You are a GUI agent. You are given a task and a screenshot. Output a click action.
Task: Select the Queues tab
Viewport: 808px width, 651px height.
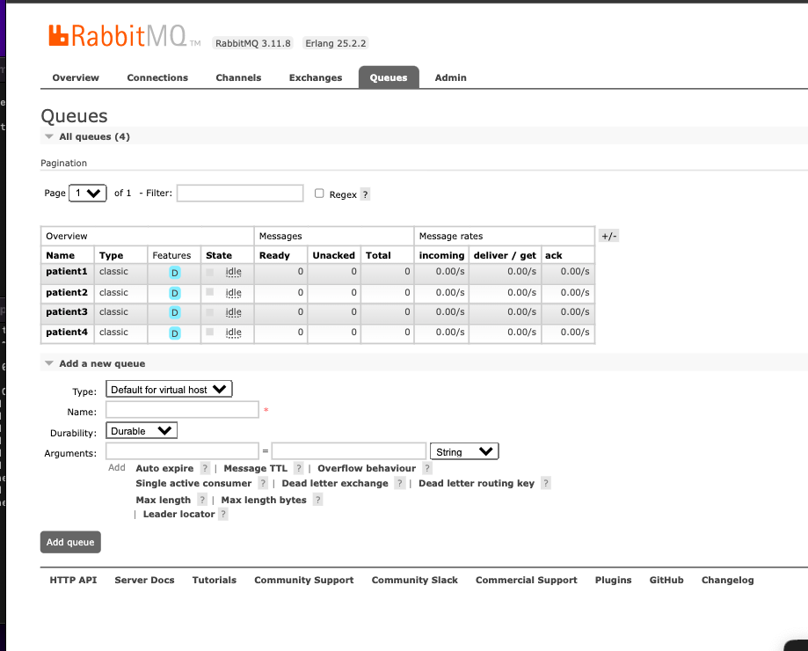tap(389, 77)
